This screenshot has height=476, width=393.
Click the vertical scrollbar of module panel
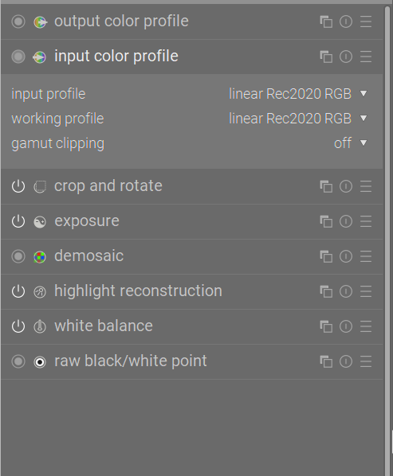click(387, 236)
